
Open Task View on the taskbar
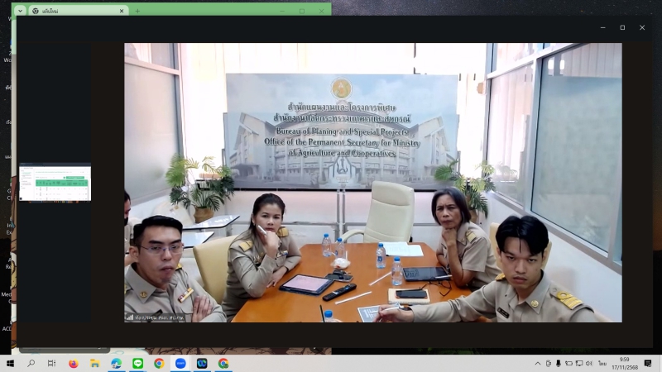(52, 363)
